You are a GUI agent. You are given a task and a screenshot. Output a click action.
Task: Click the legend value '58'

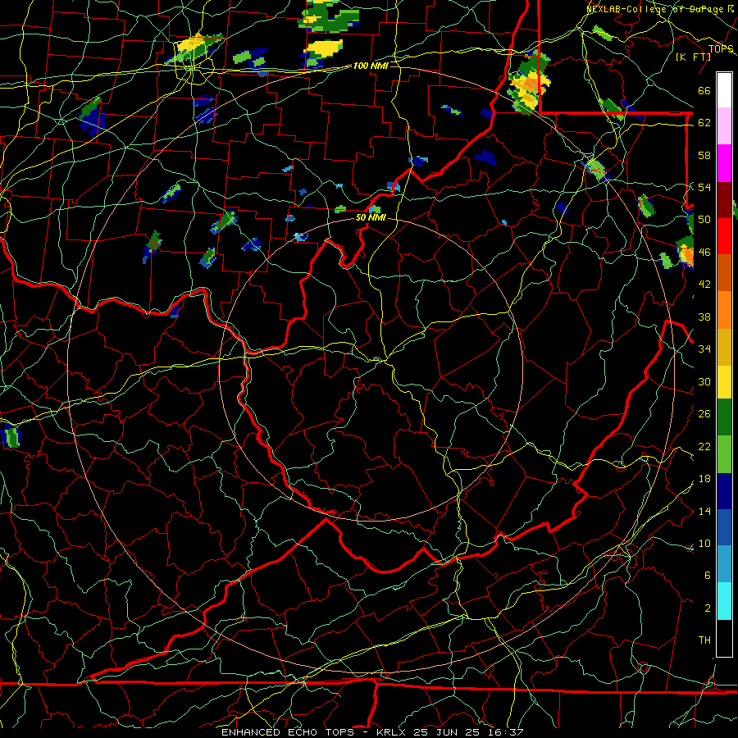pyautogui.click(x=704, y=155)
